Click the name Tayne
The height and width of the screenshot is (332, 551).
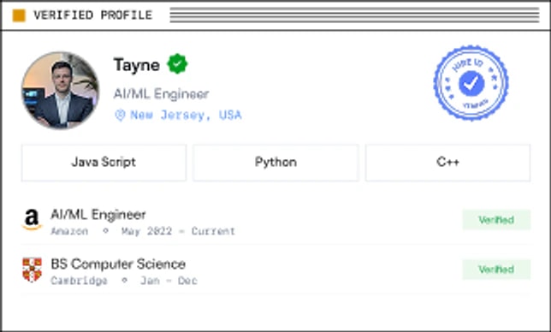[137, 65]
